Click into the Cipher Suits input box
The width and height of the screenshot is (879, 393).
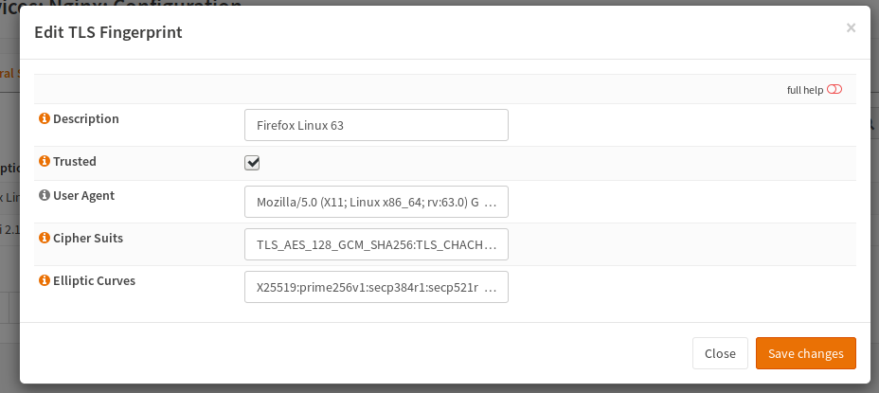click(x=376, y=244)
